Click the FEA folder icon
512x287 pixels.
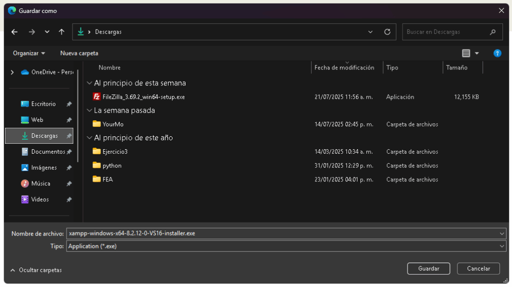coord(96,179)
